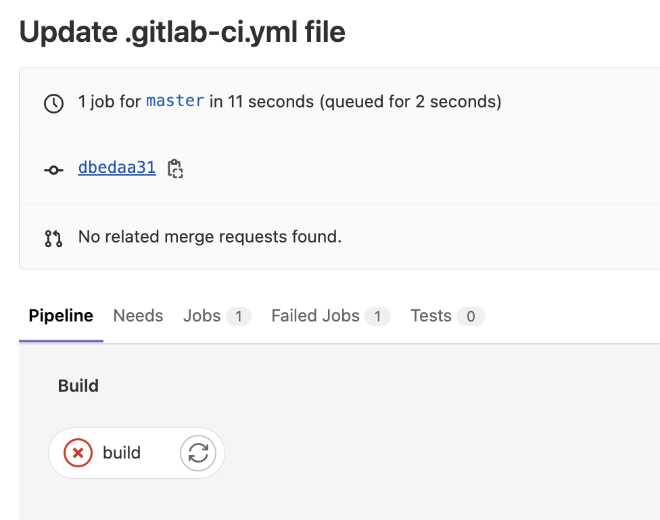Click the Jobs count badge
The height and width of the screenshot is (520, 660).
[237, 315]
